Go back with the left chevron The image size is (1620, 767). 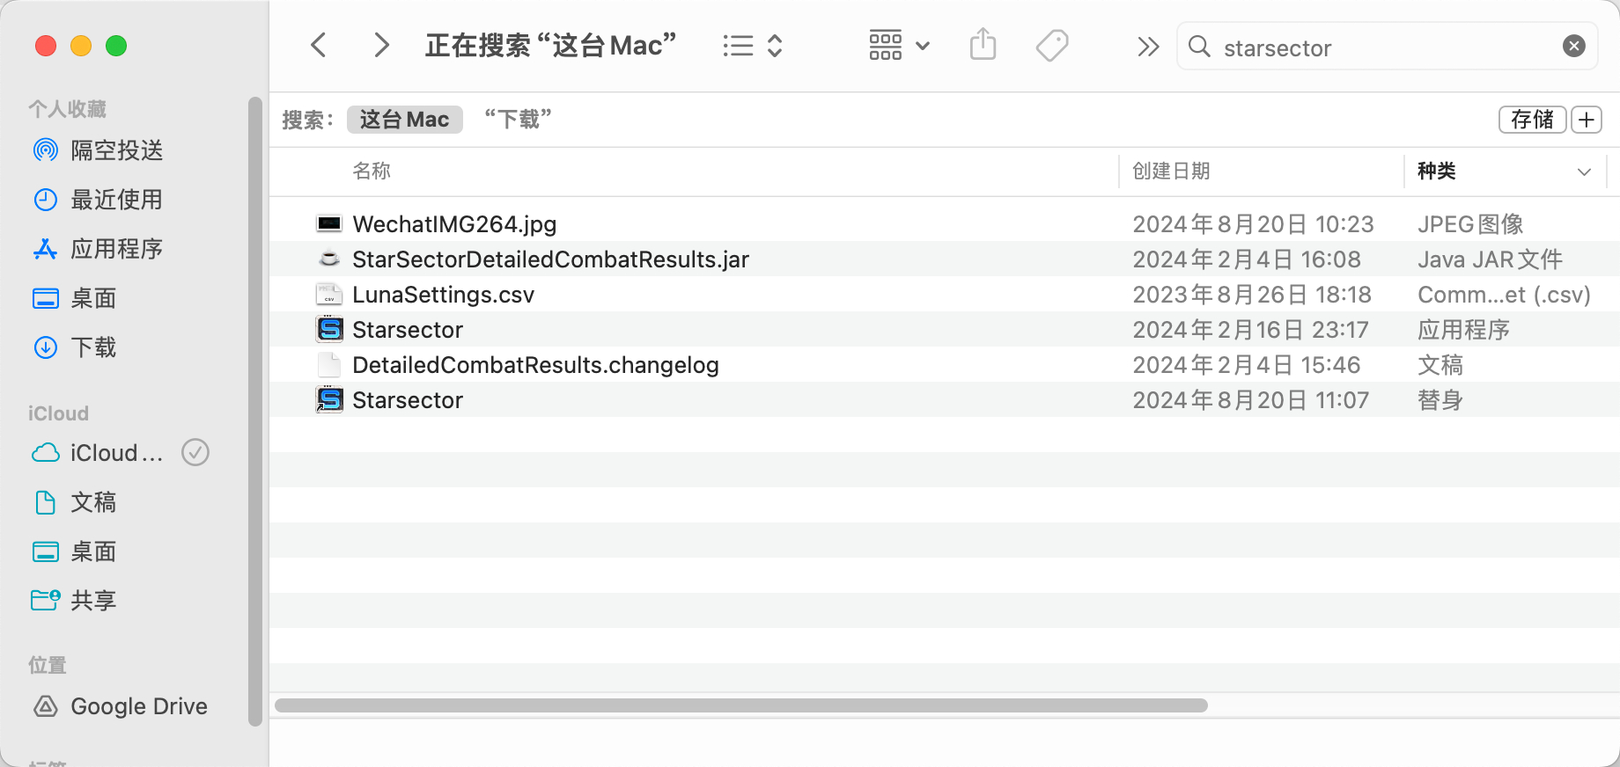coord(319,45)
